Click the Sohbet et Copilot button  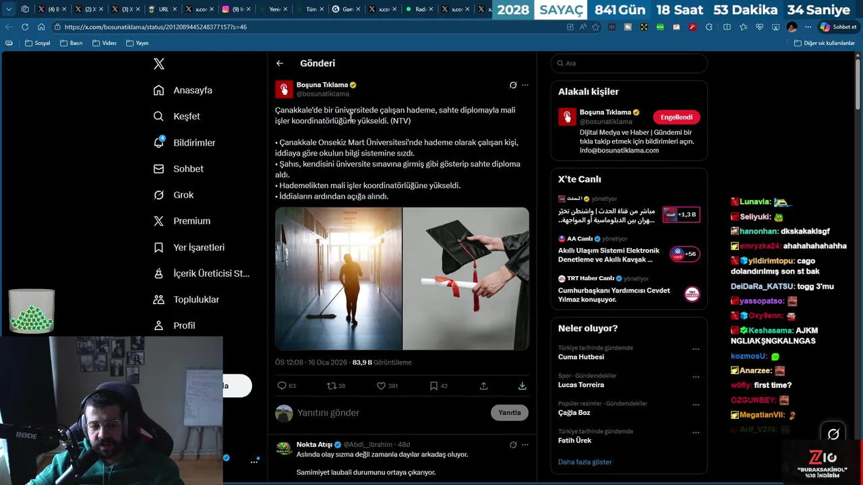839,27
